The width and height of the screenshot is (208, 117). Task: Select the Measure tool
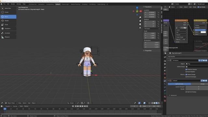(x=8, y=37)
